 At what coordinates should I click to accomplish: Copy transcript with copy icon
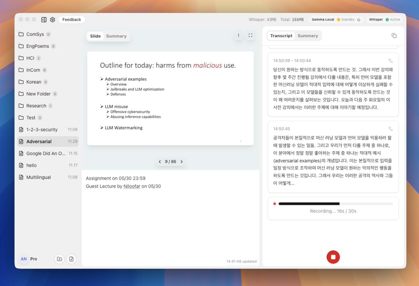coord(394,36)
